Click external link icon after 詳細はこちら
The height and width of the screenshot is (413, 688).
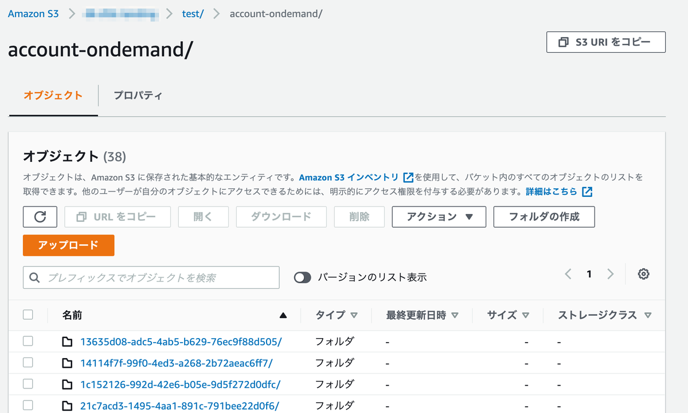coord(587,192)
